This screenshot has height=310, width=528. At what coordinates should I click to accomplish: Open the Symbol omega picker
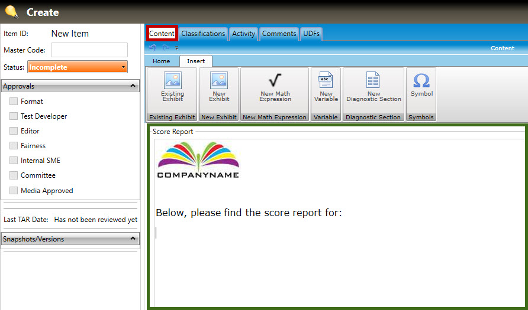pyautogui.click(x=421, y=81)
